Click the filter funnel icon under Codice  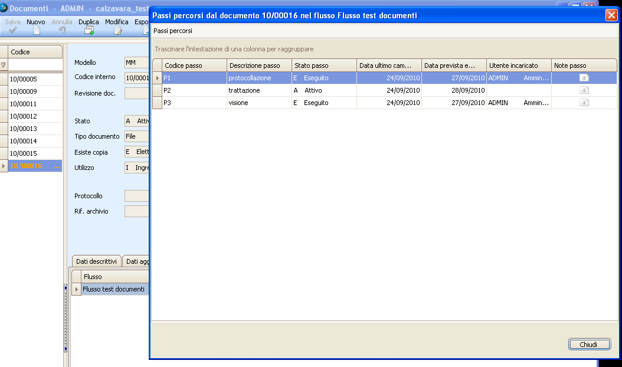(x=4, y=65)
